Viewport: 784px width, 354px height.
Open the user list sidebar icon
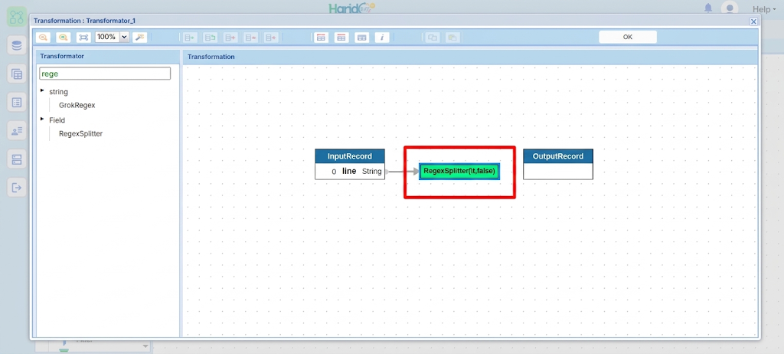coord(17,131)
